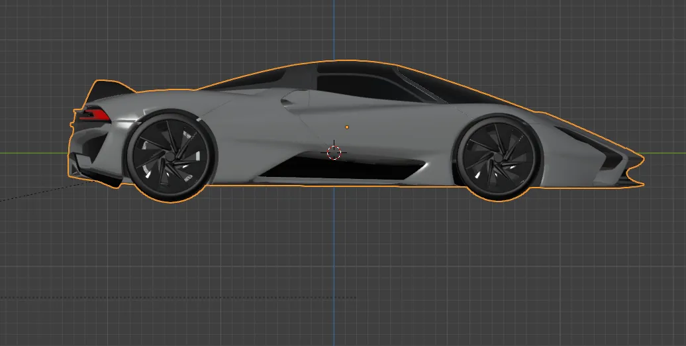The width and height of the screenshot is (686, 346).
Task: Select the rear wheel of the car
Action: (x=171, y=156)
